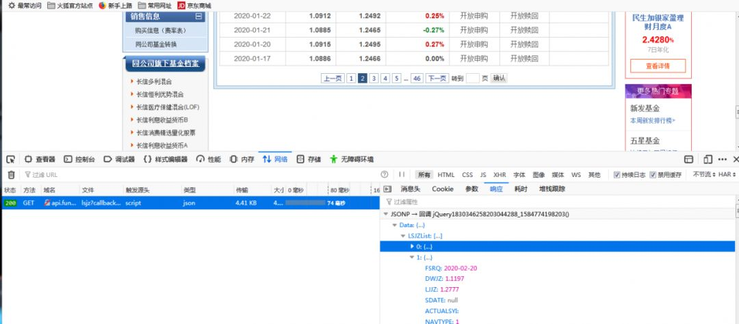Open the 控制台 console tab

(x=79, y=159)
